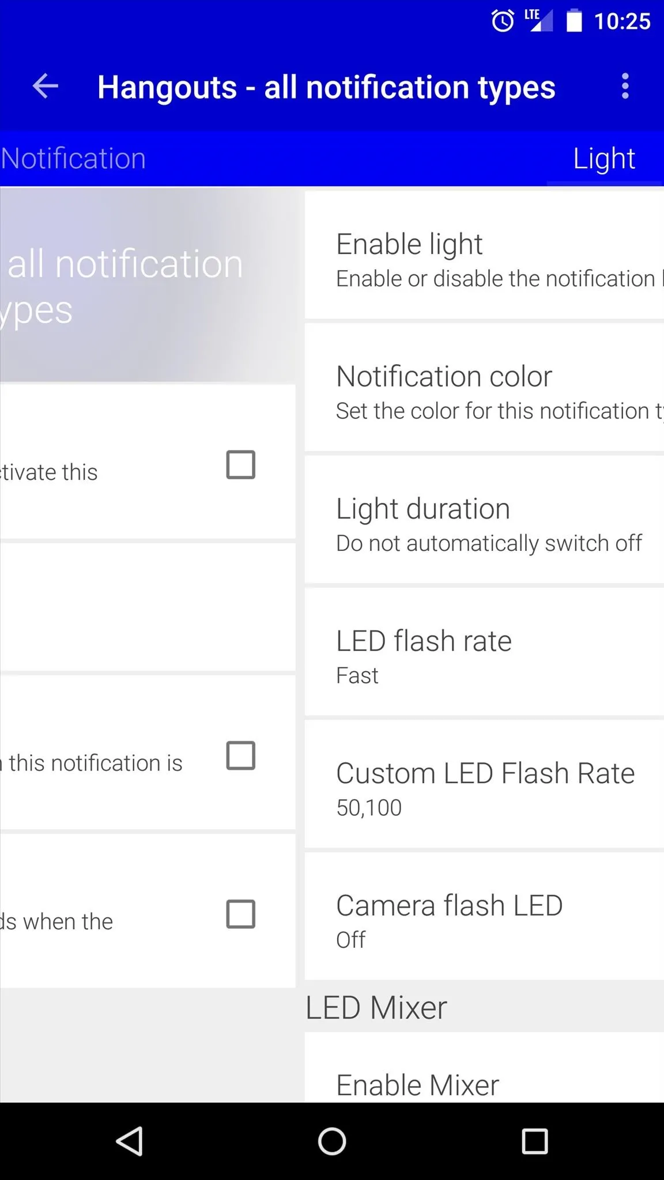664x1180 pixels.
Task: Tap the LTE signal indicator
Action: point(538,21)
